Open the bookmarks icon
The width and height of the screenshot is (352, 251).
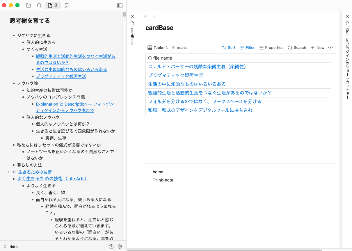pos(67,6)
